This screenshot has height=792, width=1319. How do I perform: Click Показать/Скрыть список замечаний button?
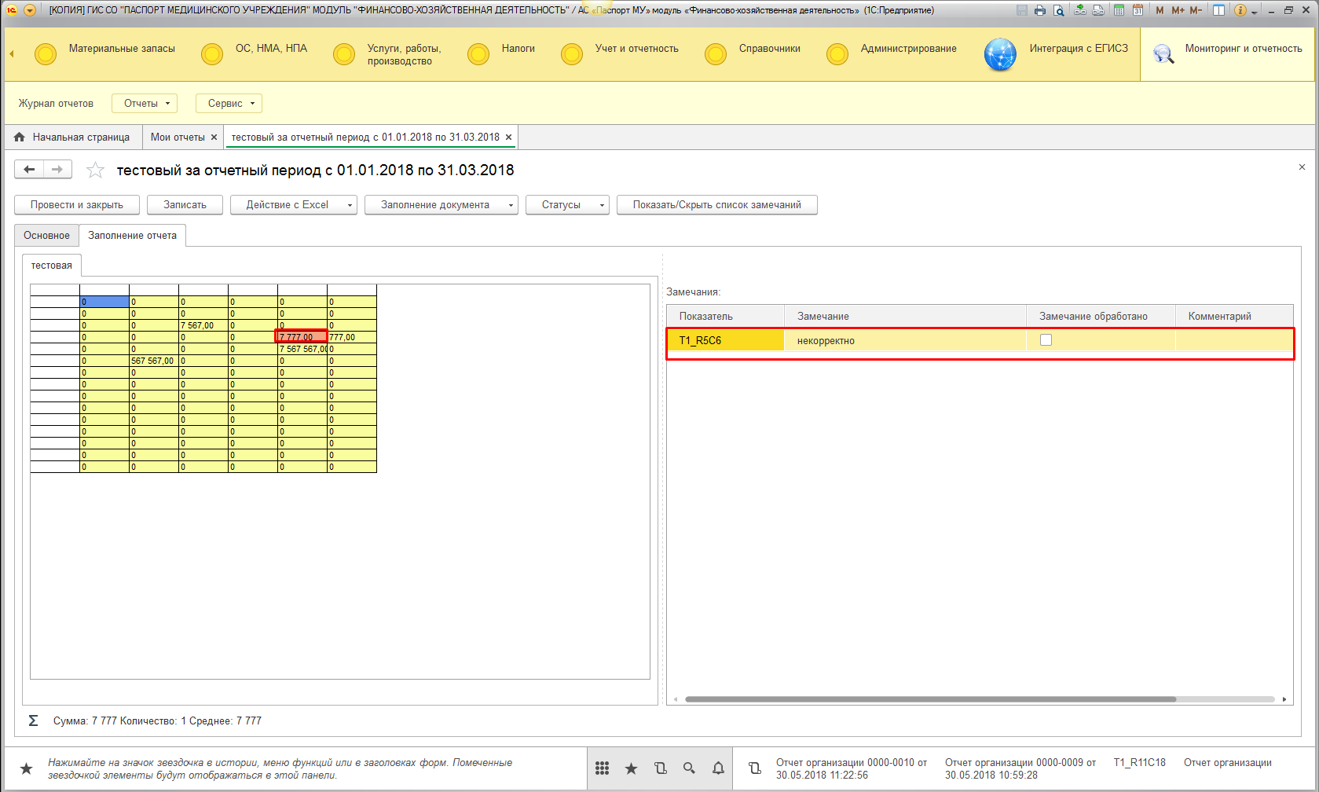click(716, 205)
